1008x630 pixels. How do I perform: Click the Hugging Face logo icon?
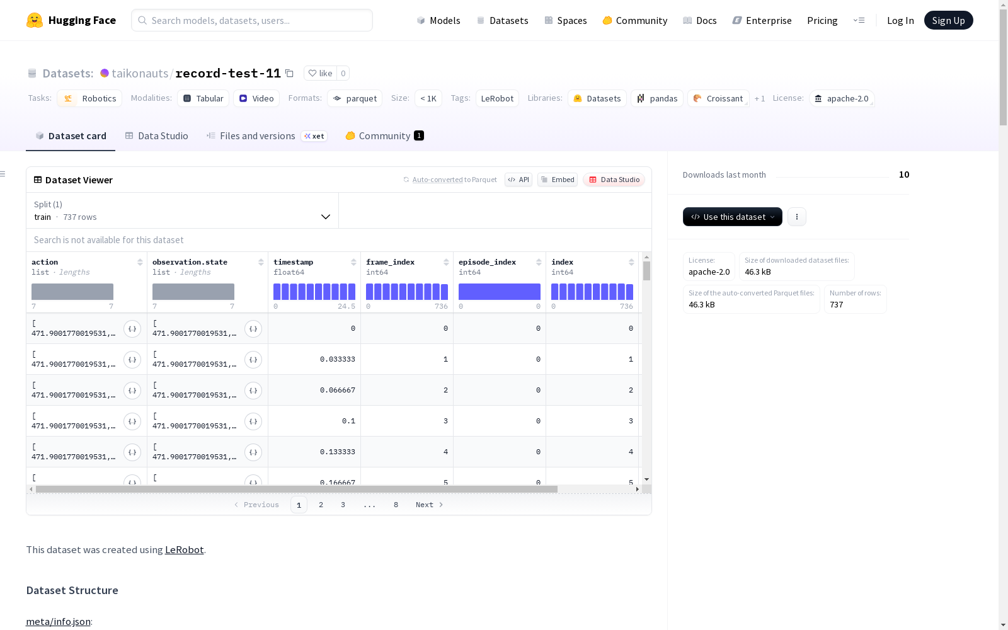[35, 20]
